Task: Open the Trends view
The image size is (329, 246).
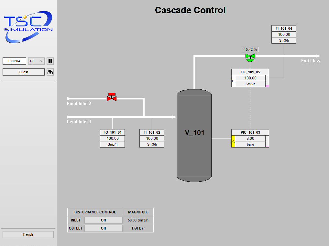Action: pyautogui.click(x=28, y=234)
